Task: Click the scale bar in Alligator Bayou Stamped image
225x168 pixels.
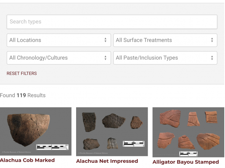Action: click(188, 153)
